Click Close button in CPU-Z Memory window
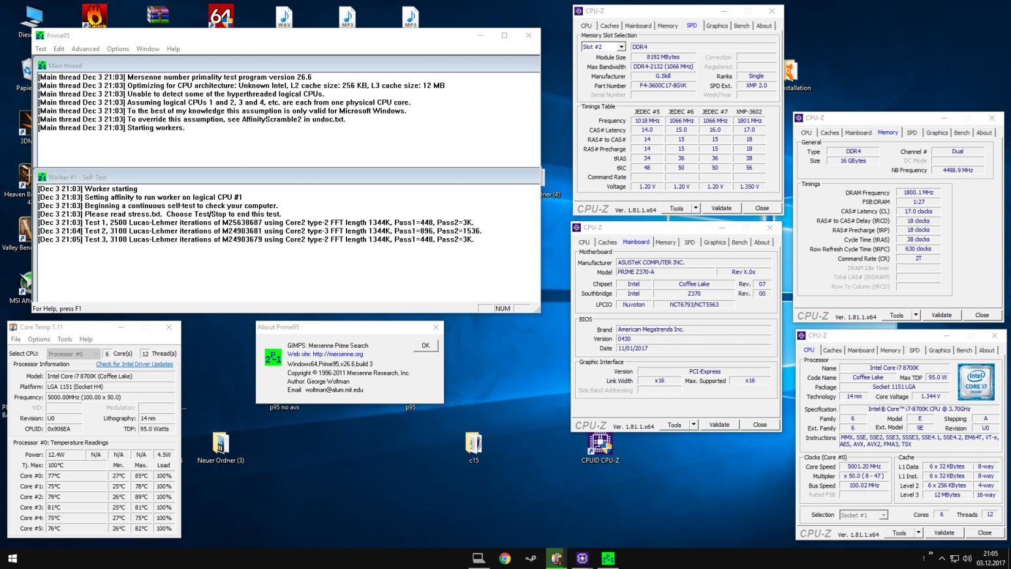Screen dimensions: 1011x569 click(x=982, y=315)
